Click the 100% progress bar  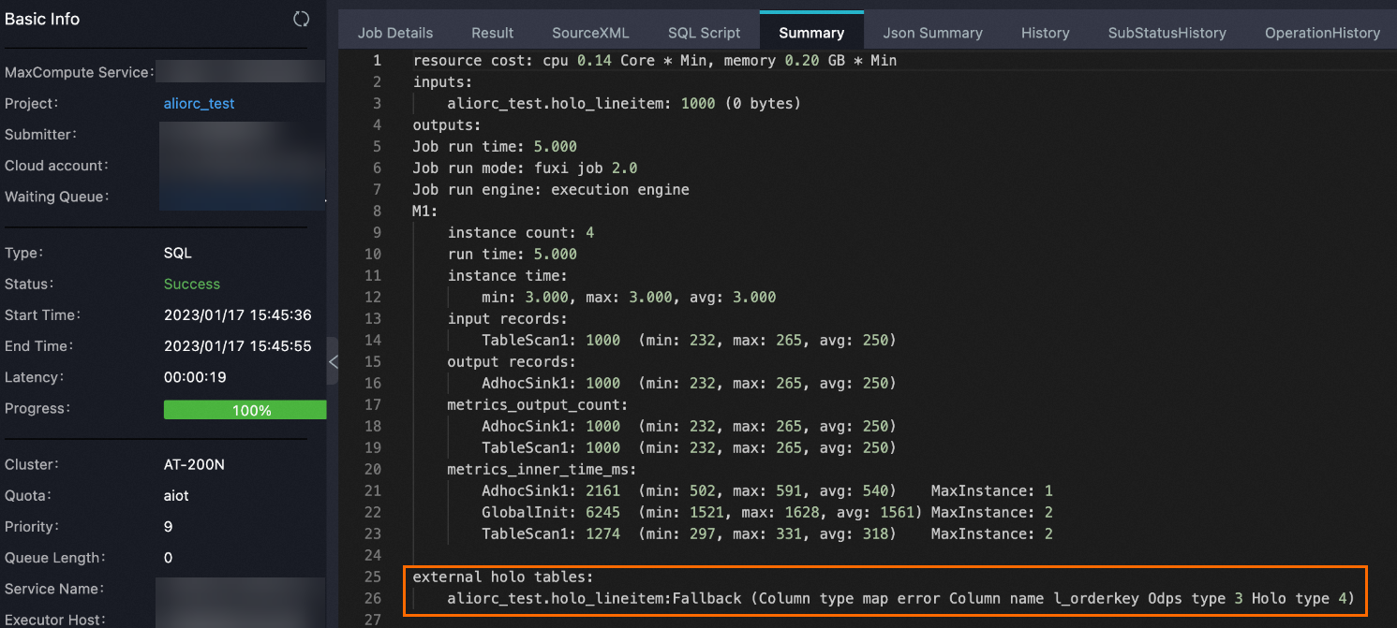[245, 410]
